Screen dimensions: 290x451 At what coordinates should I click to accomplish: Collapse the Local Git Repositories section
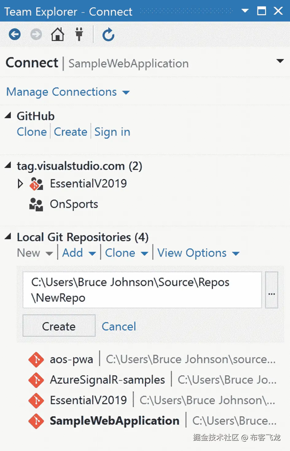coord(8,237)
